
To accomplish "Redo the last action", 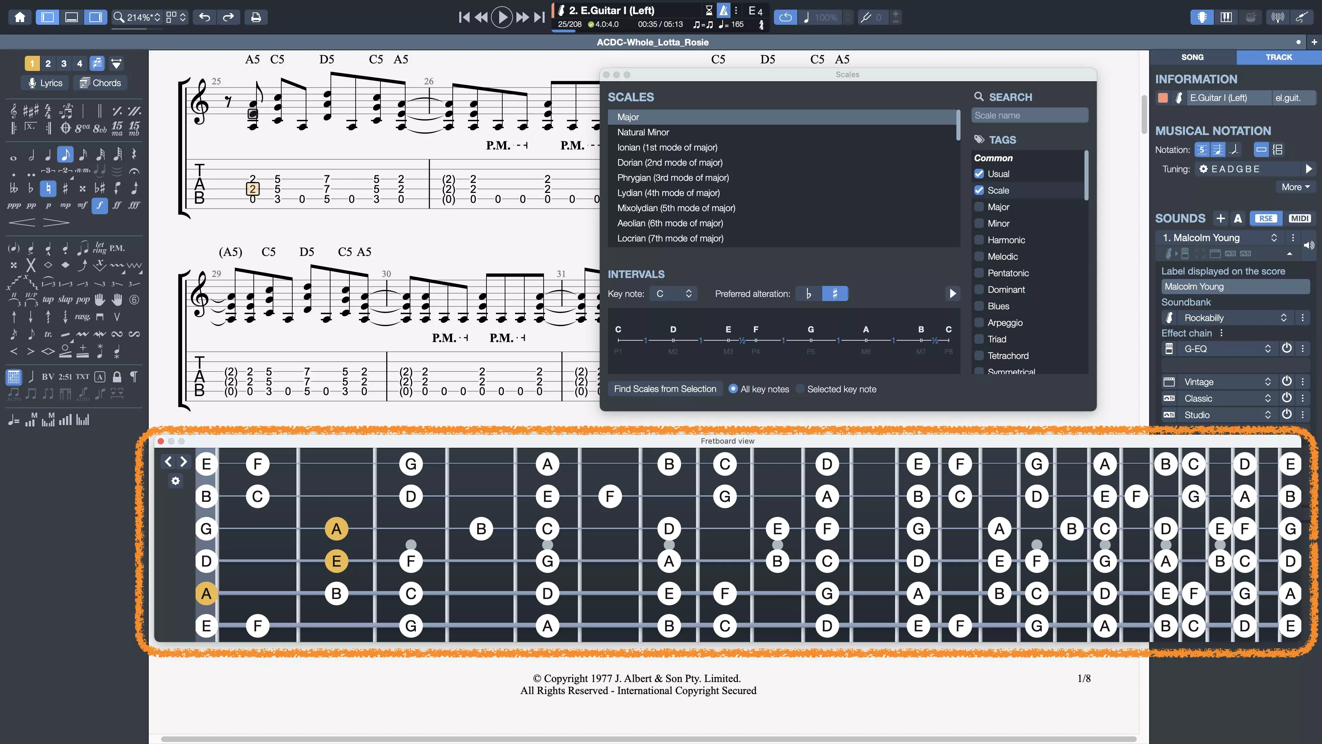I will pyautogui.click(x=228, y=17).
